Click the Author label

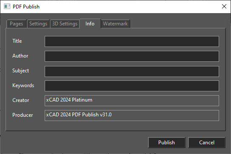(x=20, y=56)
